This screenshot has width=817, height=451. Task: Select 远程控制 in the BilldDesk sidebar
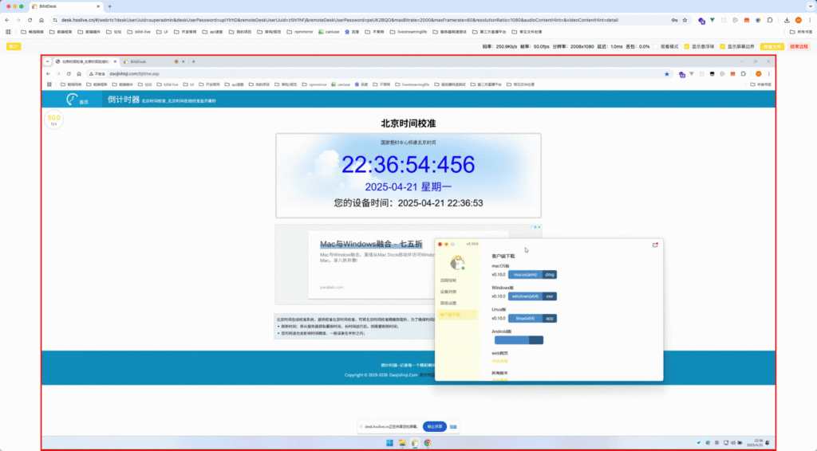click(x=448, y=280)
